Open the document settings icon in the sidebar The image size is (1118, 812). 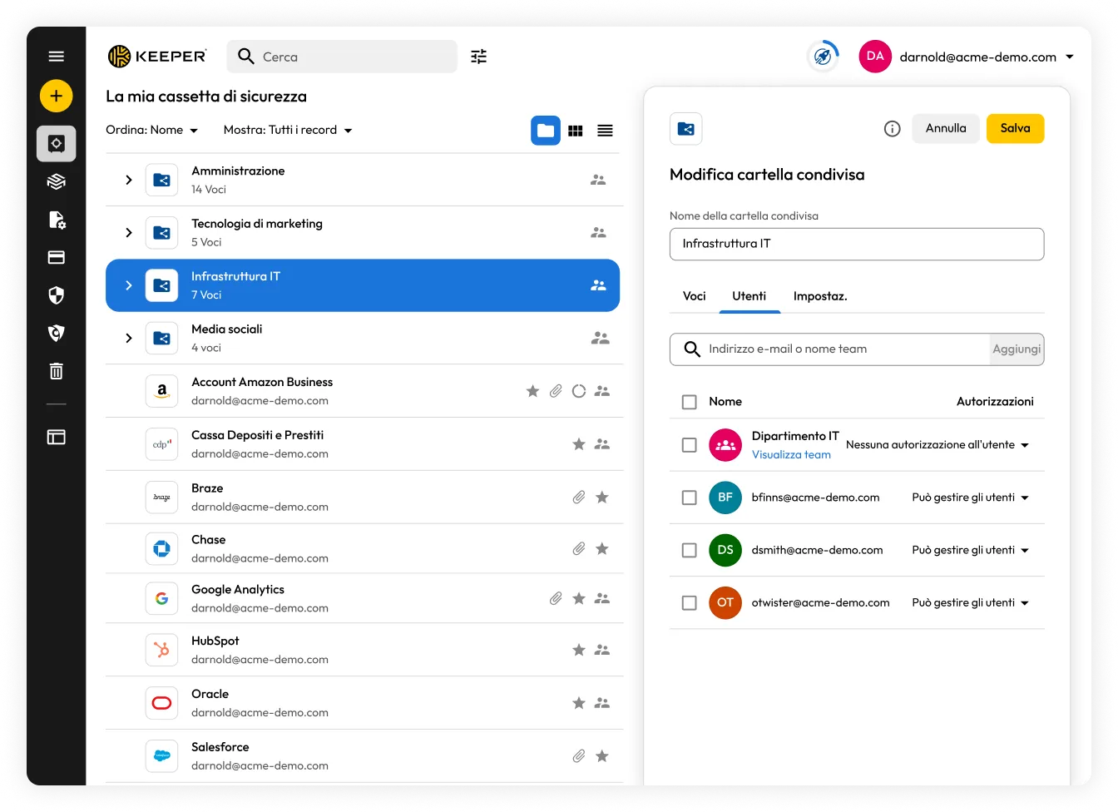56,220
